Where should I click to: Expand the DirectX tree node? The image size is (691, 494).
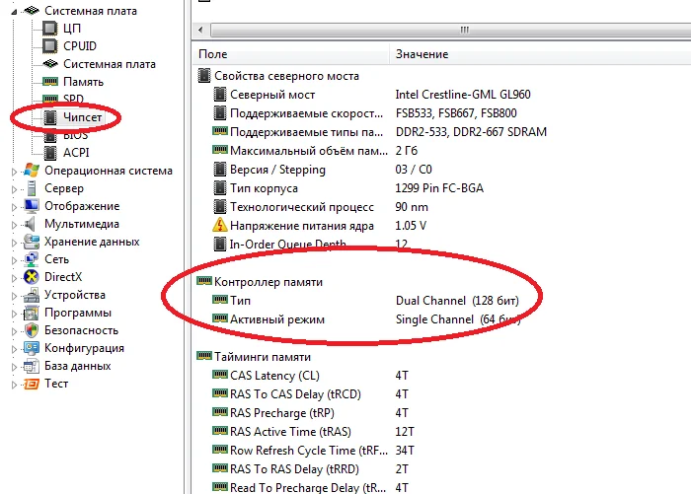[x=14, y=278]
